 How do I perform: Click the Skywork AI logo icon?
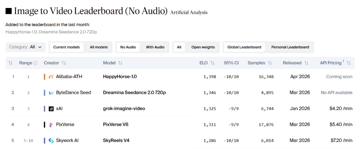point(51,140)
